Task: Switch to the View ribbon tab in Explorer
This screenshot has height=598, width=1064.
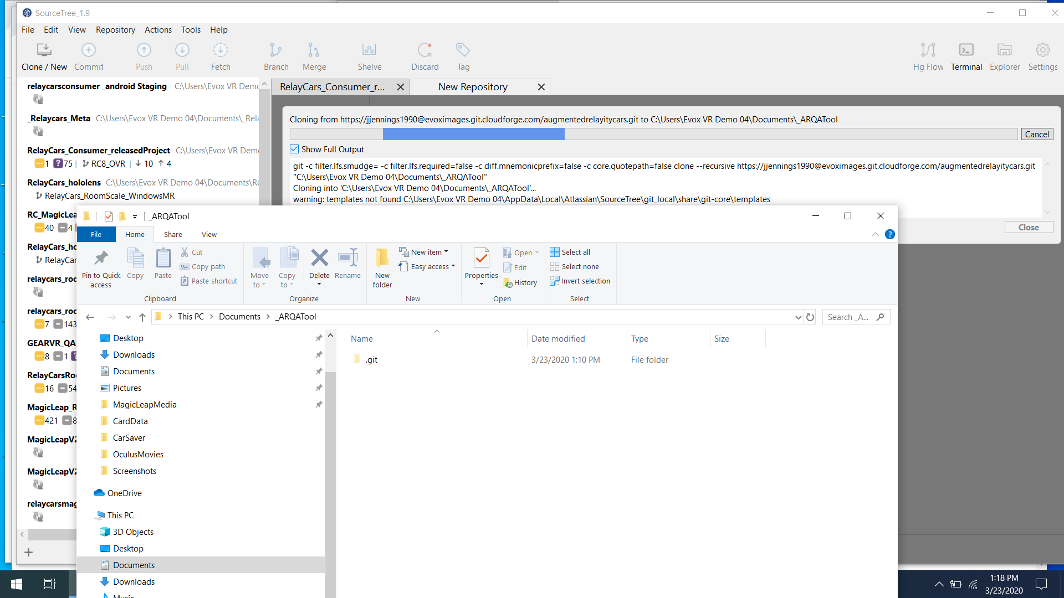Action: 209,234
